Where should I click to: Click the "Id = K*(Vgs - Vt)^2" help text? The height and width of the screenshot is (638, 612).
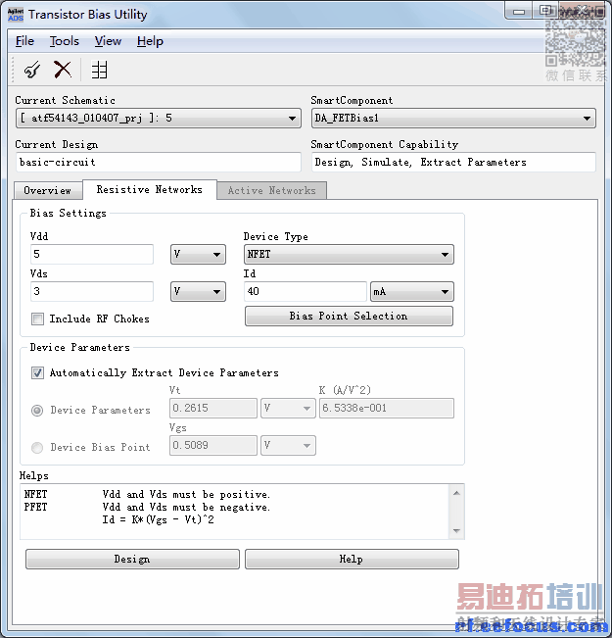(159, 519)
